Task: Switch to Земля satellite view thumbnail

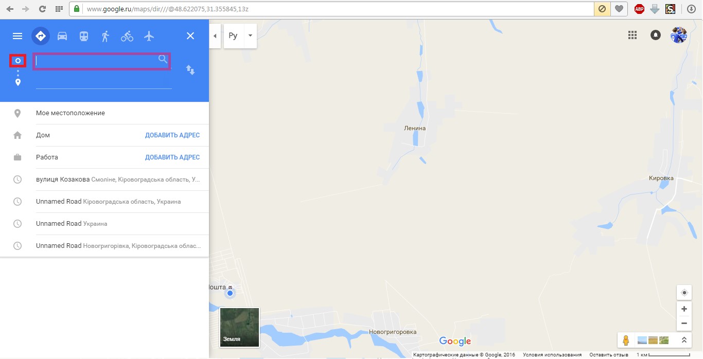Action: [239, 327]
